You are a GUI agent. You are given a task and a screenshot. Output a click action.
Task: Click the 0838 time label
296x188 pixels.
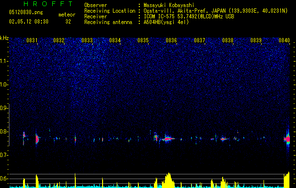point(228,40)
